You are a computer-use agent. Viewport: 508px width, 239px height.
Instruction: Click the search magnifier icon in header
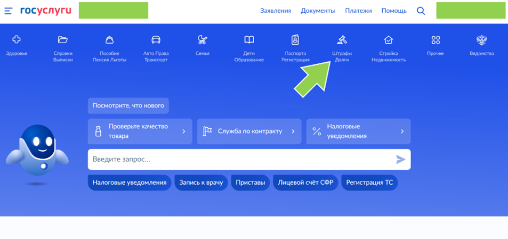click(x=421, y=11)
